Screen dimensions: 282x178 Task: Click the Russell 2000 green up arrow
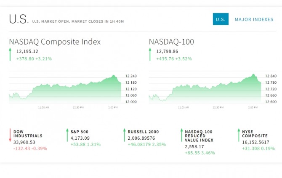[x=124, y=135]
